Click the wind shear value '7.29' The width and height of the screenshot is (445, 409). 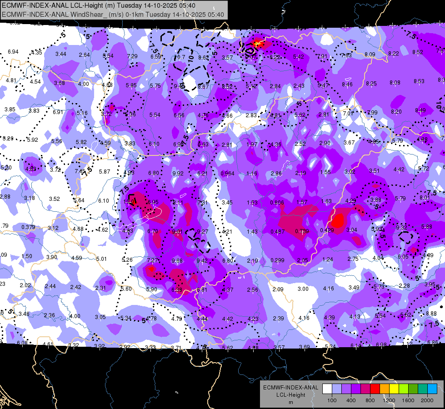[133, 56]
